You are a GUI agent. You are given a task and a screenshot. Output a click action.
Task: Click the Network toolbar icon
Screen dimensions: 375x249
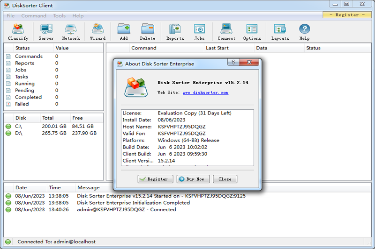click(x=71, y=32)
